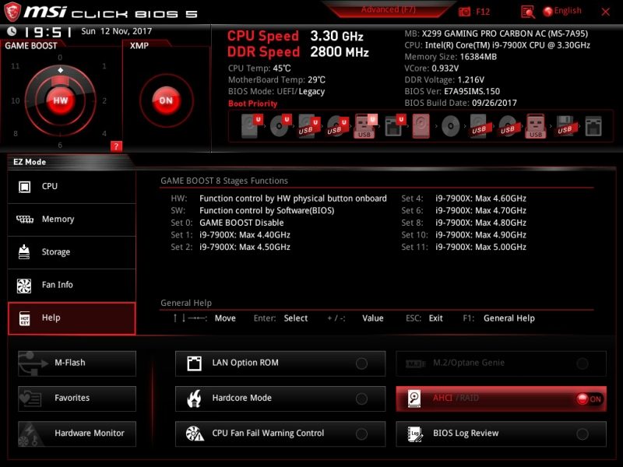Viewport: 623px width, 467px height.
Task: Open the CPU section in EZ Mode
Action: (x=72, y=187)
